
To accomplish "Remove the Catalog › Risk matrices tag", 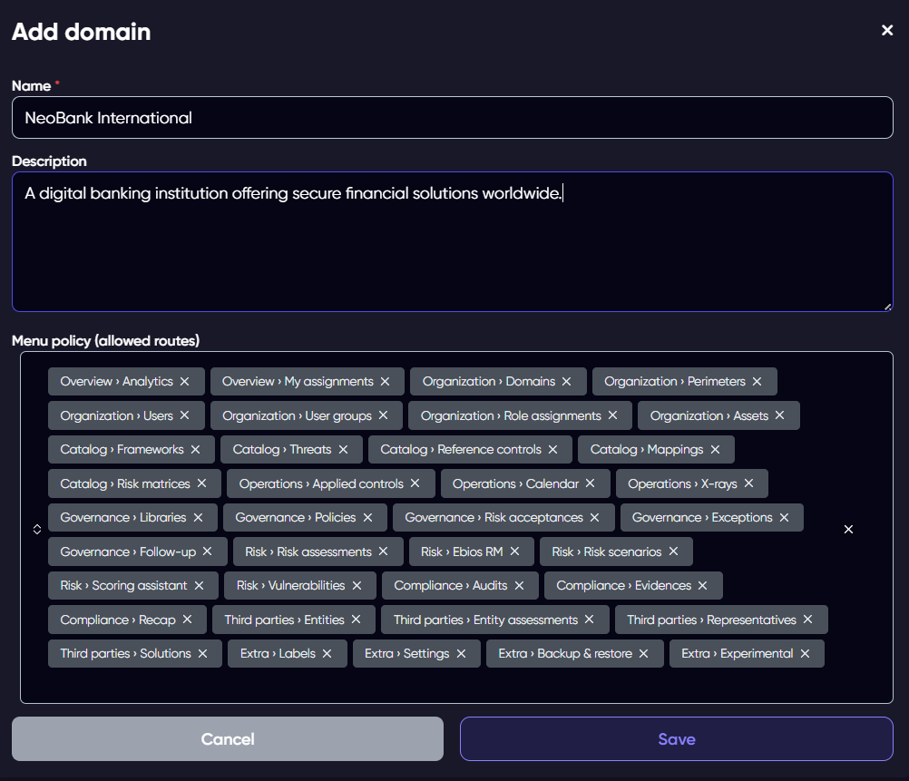I will 201,483.
